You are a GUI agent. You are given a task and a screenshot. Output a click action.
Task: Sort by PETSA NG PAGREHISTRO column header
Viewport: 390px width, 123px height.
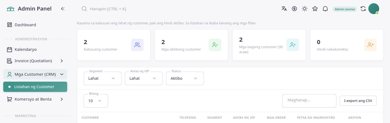(316, 118)
